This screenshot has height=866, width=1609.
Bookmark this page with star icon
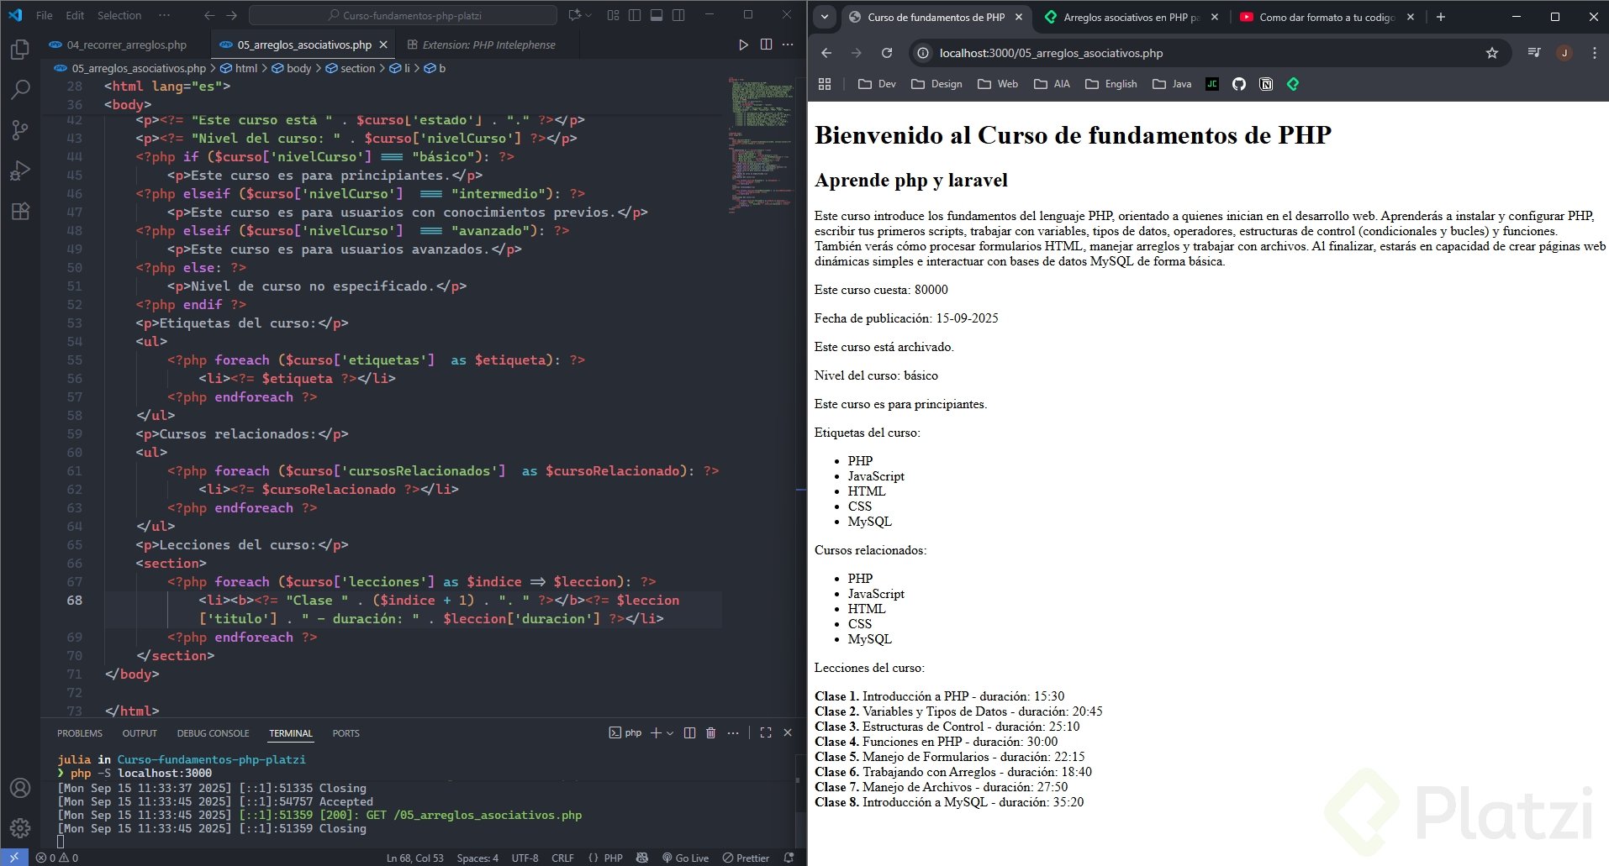coord(1492,53)
